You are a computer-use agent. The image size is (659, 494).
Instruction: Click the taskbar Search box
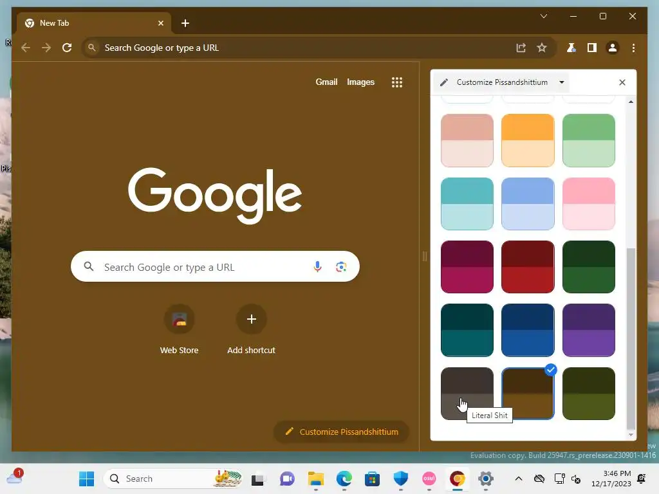click(174, 479)
